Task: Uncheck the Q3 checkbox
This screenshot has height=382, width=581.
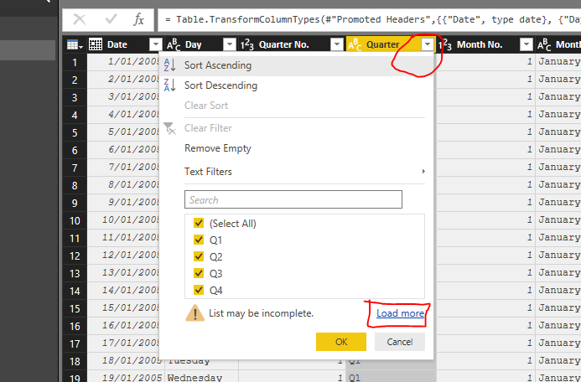Action: pyautogui.click(x=199, y=274)
